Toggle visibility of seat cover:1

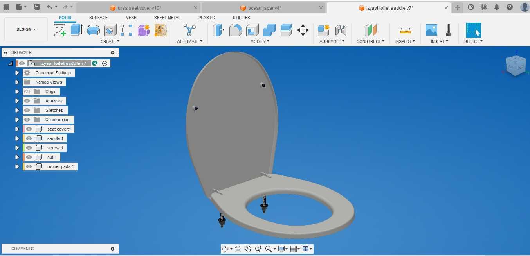coord(29,129)
